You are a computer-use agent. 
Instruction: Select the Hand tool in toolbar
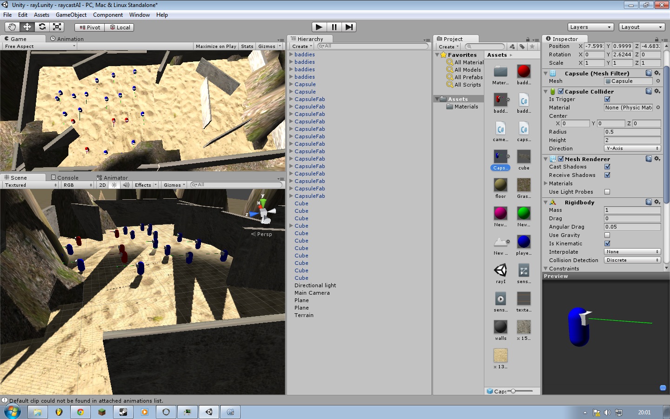12,27
